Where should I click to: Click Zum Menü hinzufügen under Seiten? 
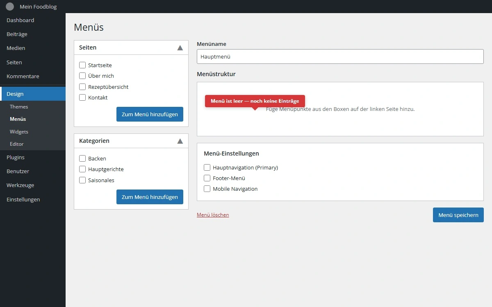[150, 114]
